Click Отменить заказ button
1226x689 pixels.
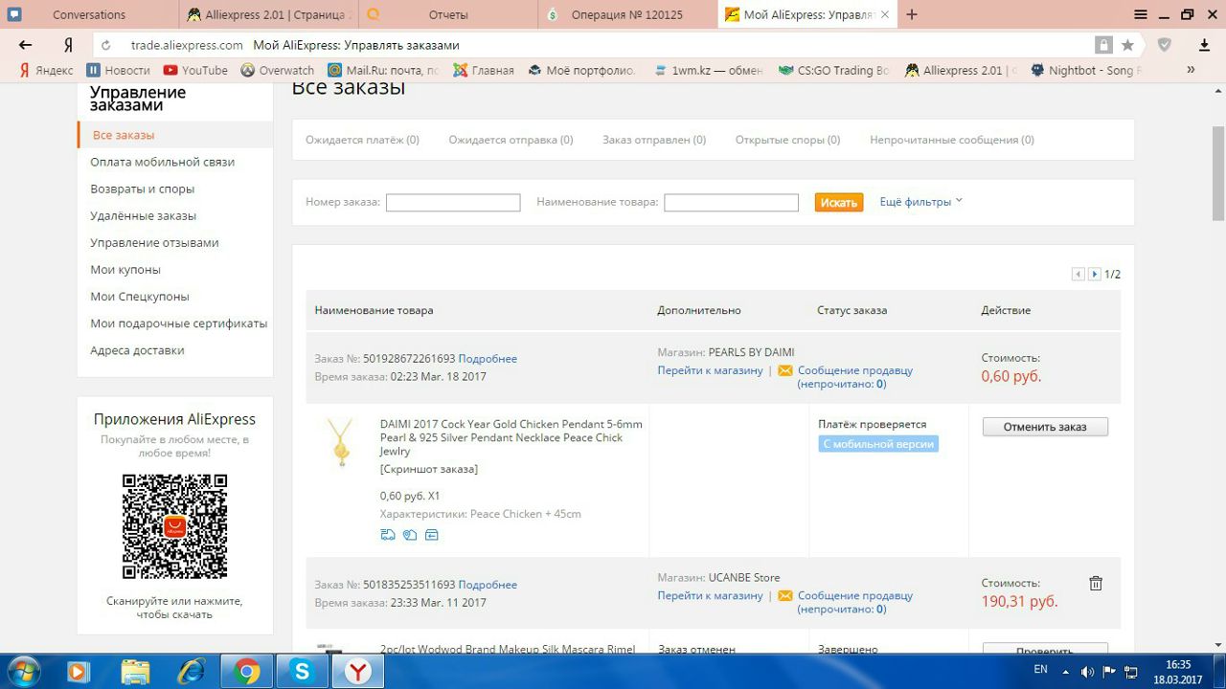click(1045, 427)
